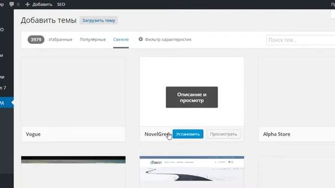This screenshot has width=335, height=188.
Task: Click the Добавить темы page heading
Action: (49, 20)
